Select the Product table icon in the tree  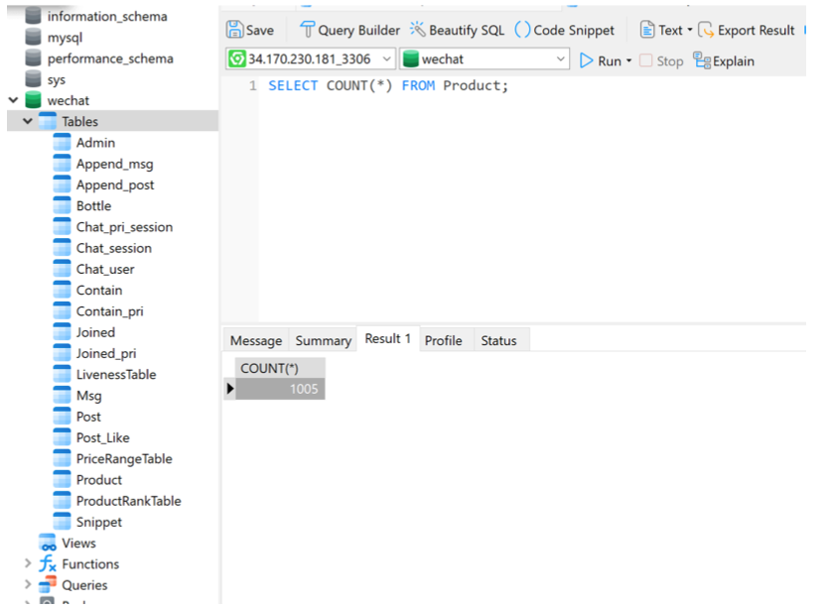click(x=62, y=480)
